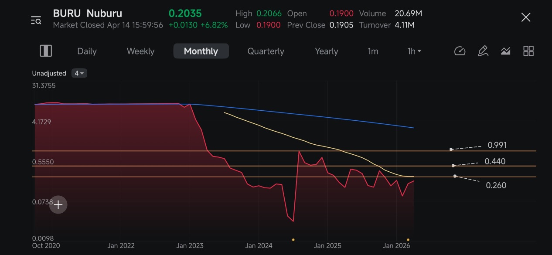Tap the +6.82% change percentage
The width and height of the screenshot is (552, 255).
pyautogui.click(x=214, y=25)
